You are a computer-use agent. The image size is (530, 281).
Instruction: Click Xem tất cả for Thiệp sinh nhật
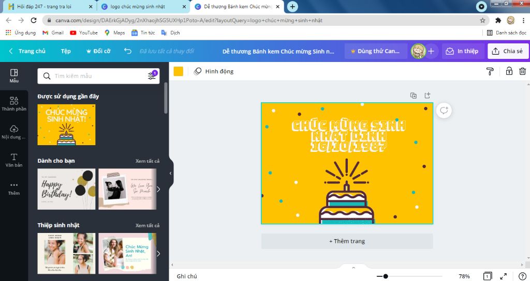pos(148,225)
